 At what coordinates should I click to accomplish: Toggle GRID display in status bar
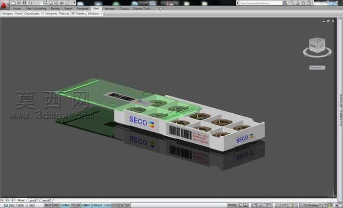tap(56, 206)
